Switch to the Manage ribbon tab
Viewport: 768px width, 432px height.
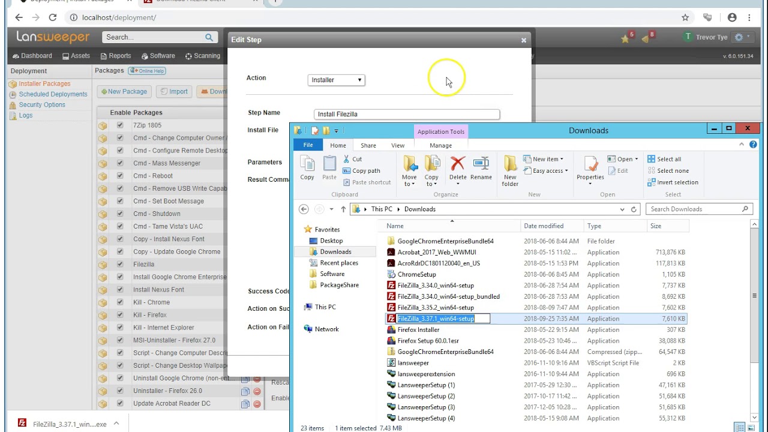(440, 145)
